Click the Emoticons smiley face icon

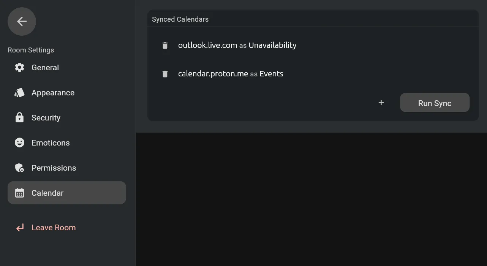pyautogui.click(x=19, y=142)
